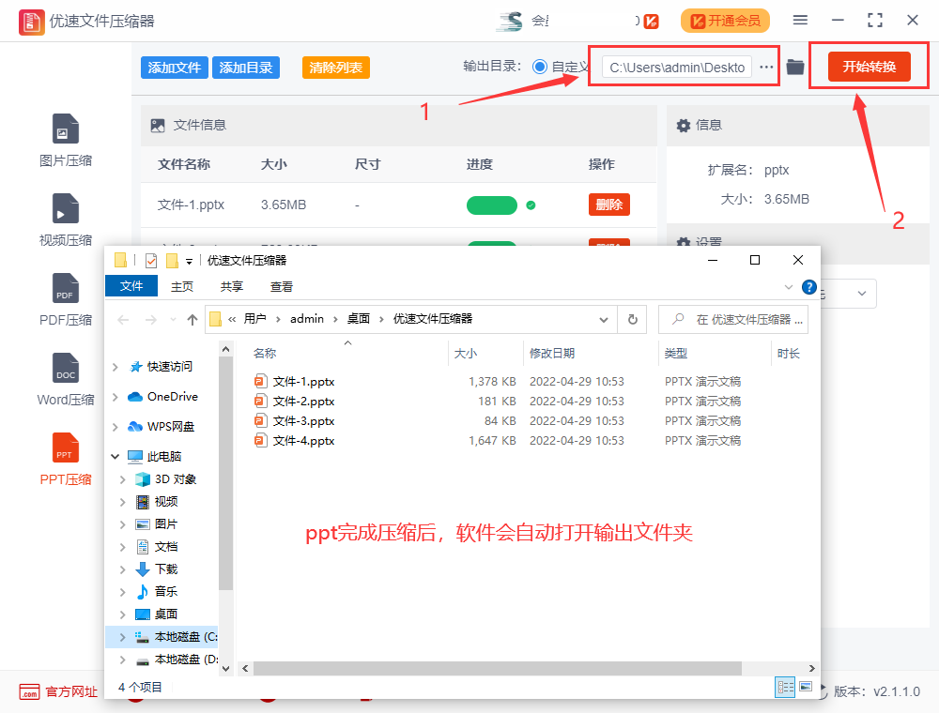Open the 文件 tab in Explorer ribbon
Screen dimensions: 939x713
(131, 286)
